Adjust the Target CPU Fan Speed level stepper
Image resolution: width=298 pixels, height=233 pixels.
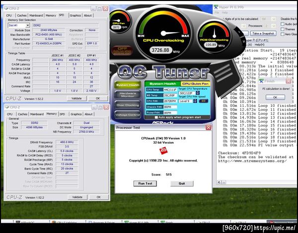pyautogui.click(x=195, y=101)
